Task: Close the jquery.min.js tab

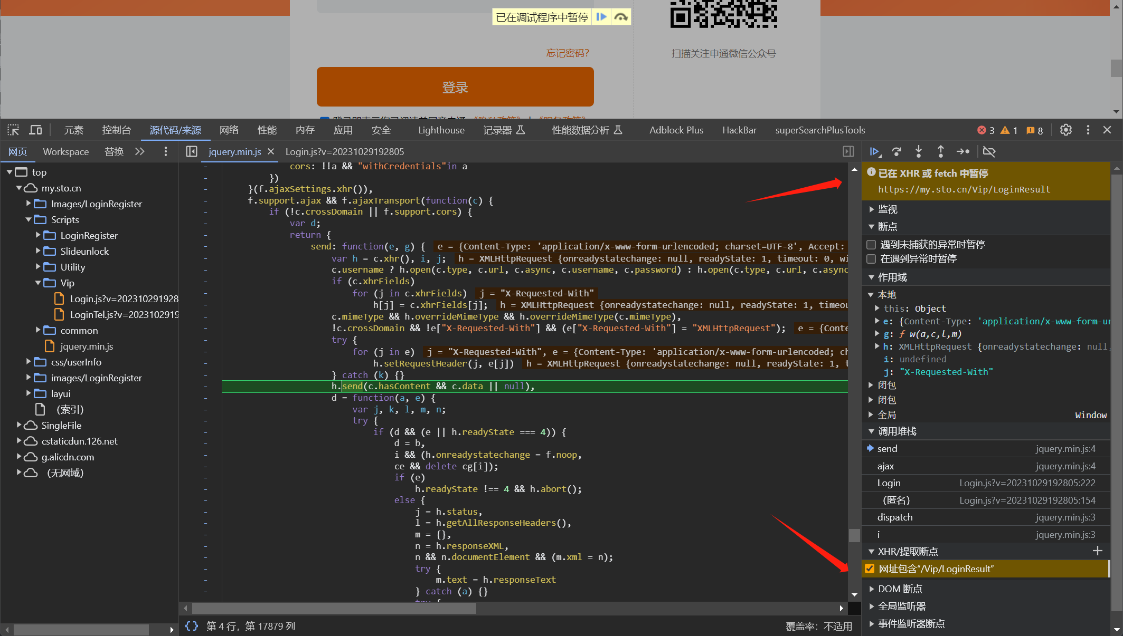Action: click(x=271, y=152)
